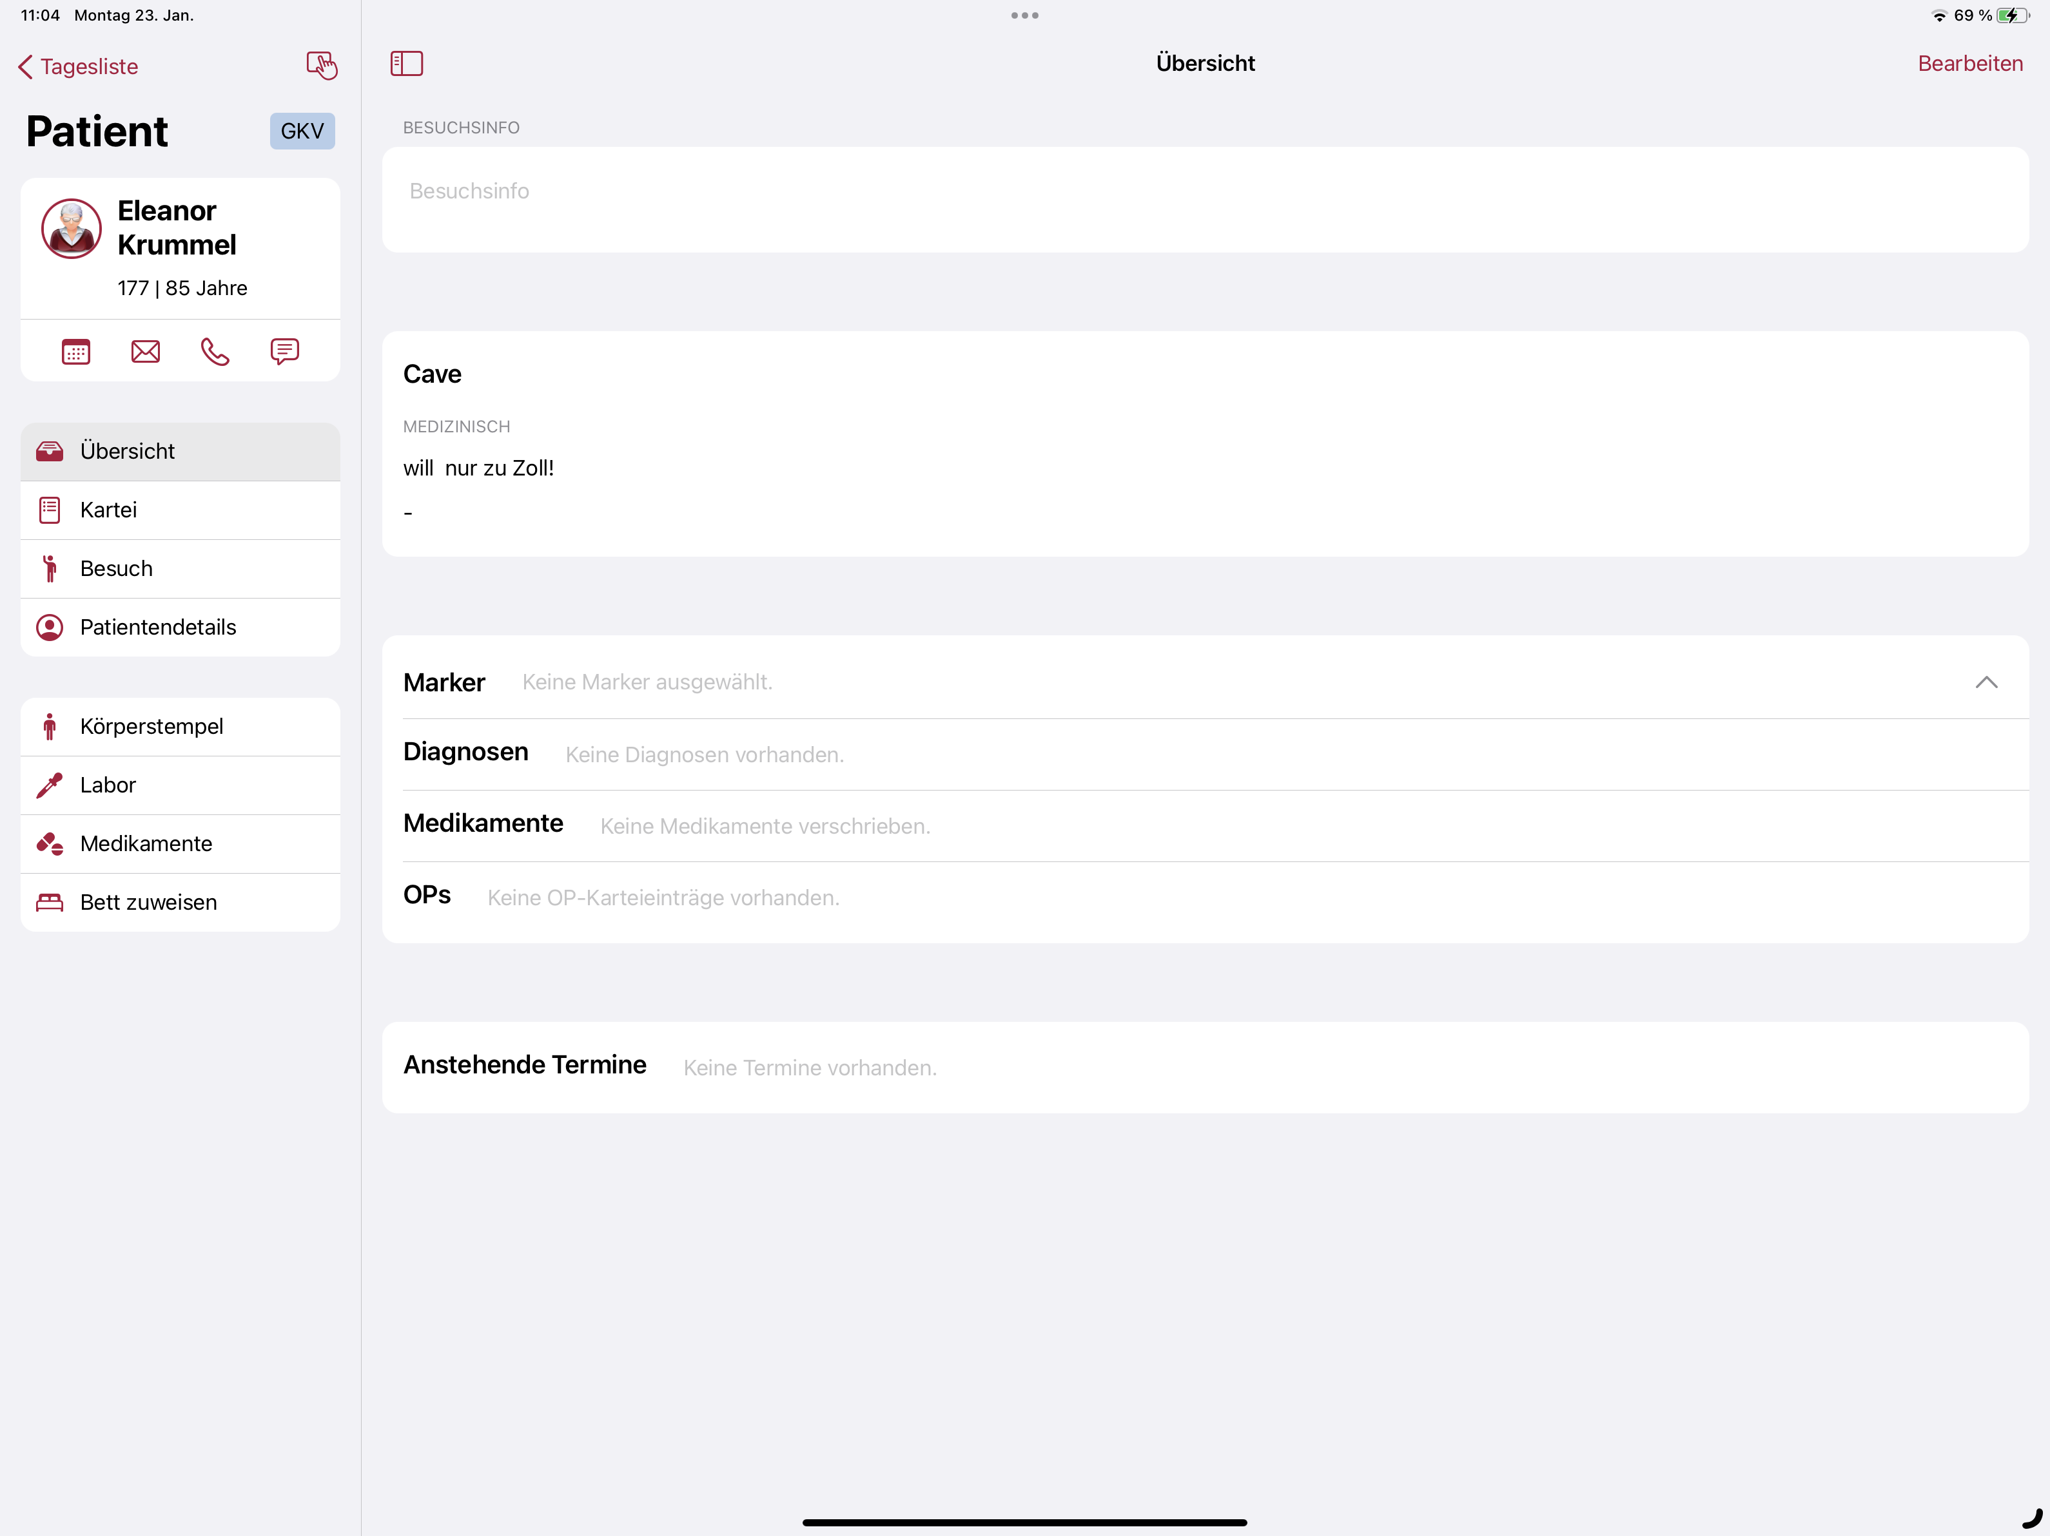Open Eleanor Krummel's avatar photo
This screenshot has height=1536, width=2050.
tap(72, 229)
